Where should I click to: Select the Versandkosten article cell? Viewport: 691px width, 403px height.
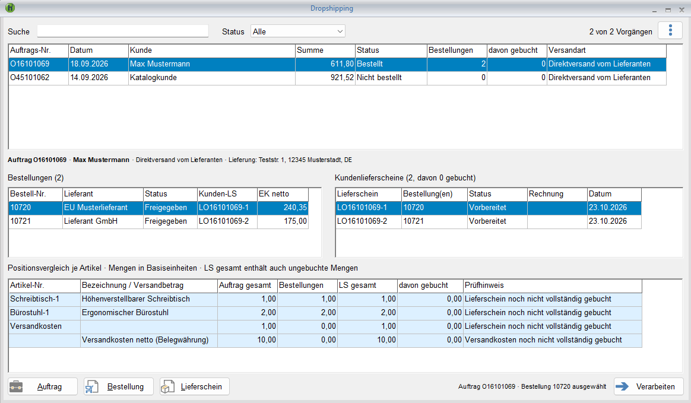tap(45, 326)
